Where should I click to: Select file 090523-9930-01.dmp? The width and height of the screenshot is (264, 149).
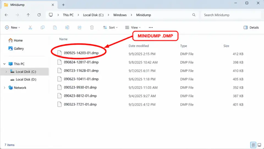(x=80, y=87)
